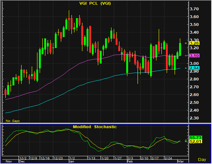The height and width of the screenshot is (164, 212).
Task: Select the 1/20 date marker
Action: (105, 158)
